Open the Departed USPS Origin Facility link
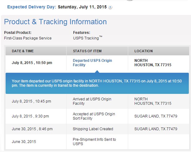Image resolution: width=191 pixels, height=152 pixels. [92, 63]
